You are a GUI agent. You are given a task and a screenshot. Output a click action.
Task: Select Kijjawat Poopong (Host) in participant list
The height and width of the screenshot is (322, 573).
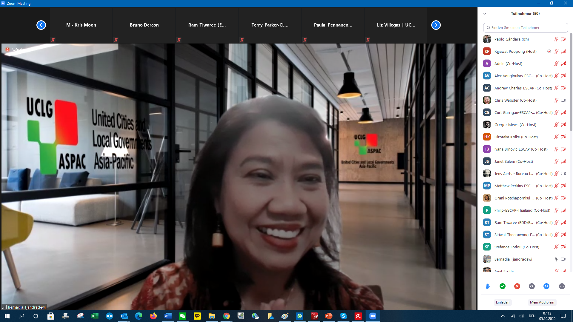point(515,51)
